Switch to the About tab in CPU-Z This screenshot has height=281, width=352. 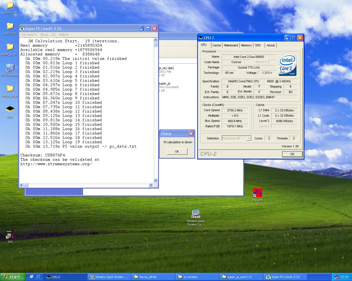[271, 45]
